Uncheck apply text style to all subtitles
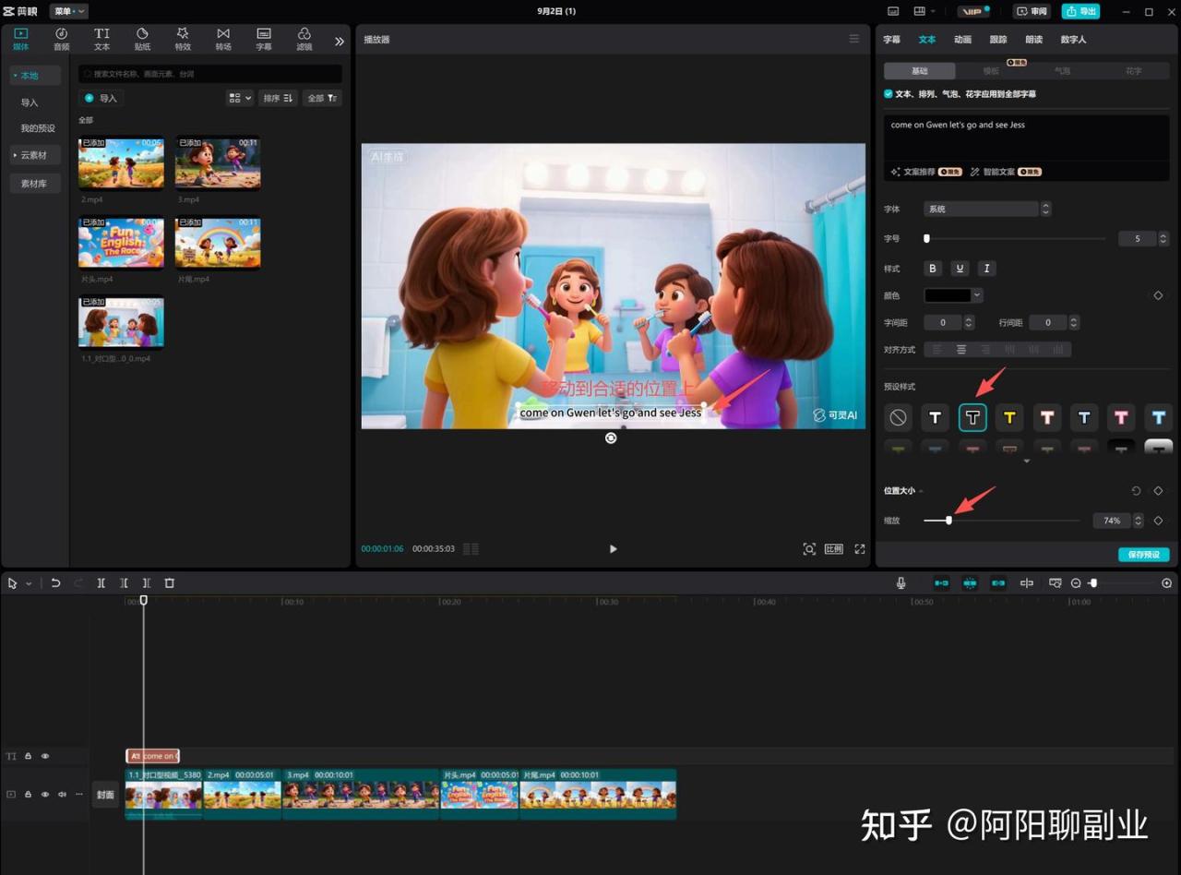Screen dimensions: 1181x875 tap(889, 94)
